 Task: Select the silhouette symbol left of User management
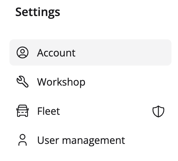[23, 140]
